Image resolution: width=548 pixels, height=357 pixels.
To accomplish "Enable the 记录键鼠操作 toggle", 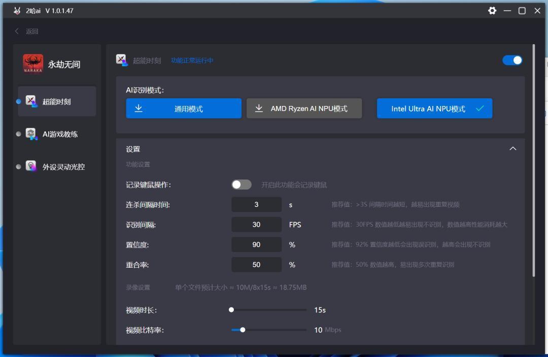I will (x=241, y=185).
